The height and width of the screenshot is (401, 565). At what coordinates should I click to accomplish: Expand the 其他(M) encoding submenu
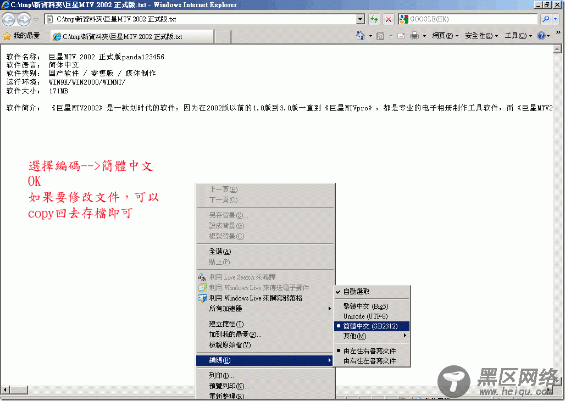pos(372,336)
